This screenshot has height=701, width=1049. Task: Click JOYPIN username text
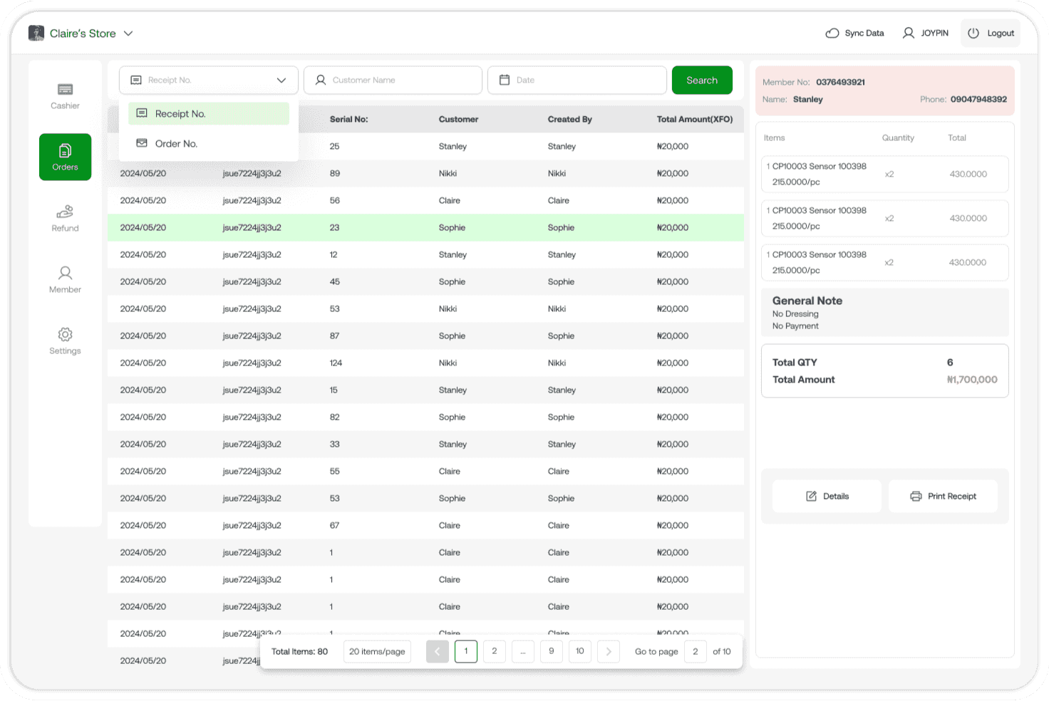(934, 33)
